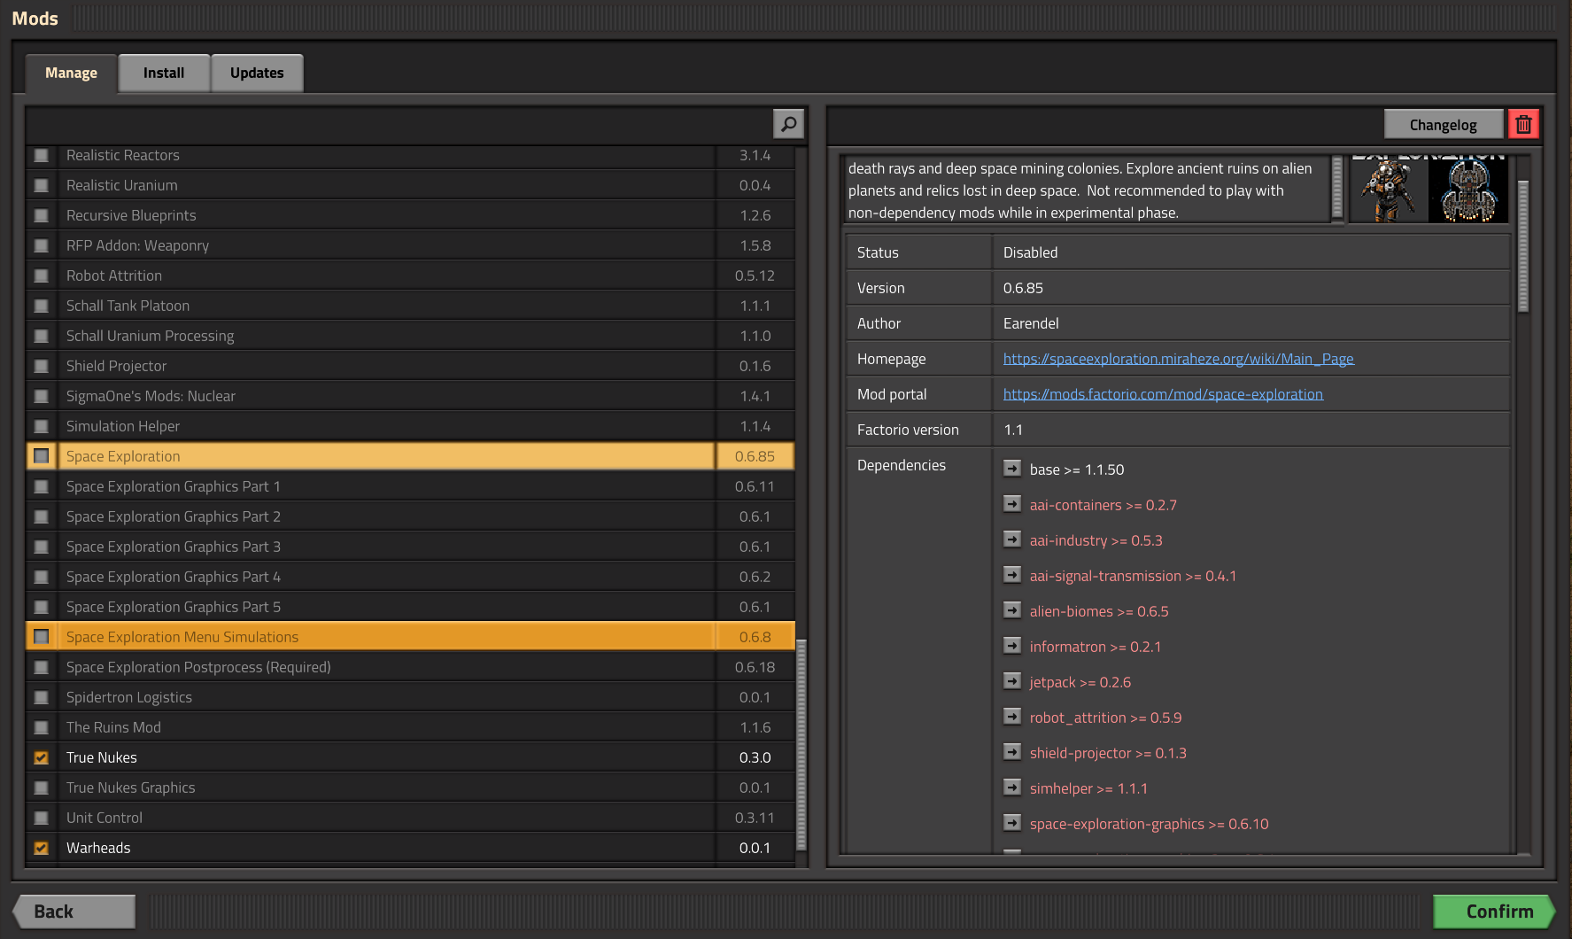Select RFP Addon: Weaponry row
The image size is (1572, 939).
411,245
